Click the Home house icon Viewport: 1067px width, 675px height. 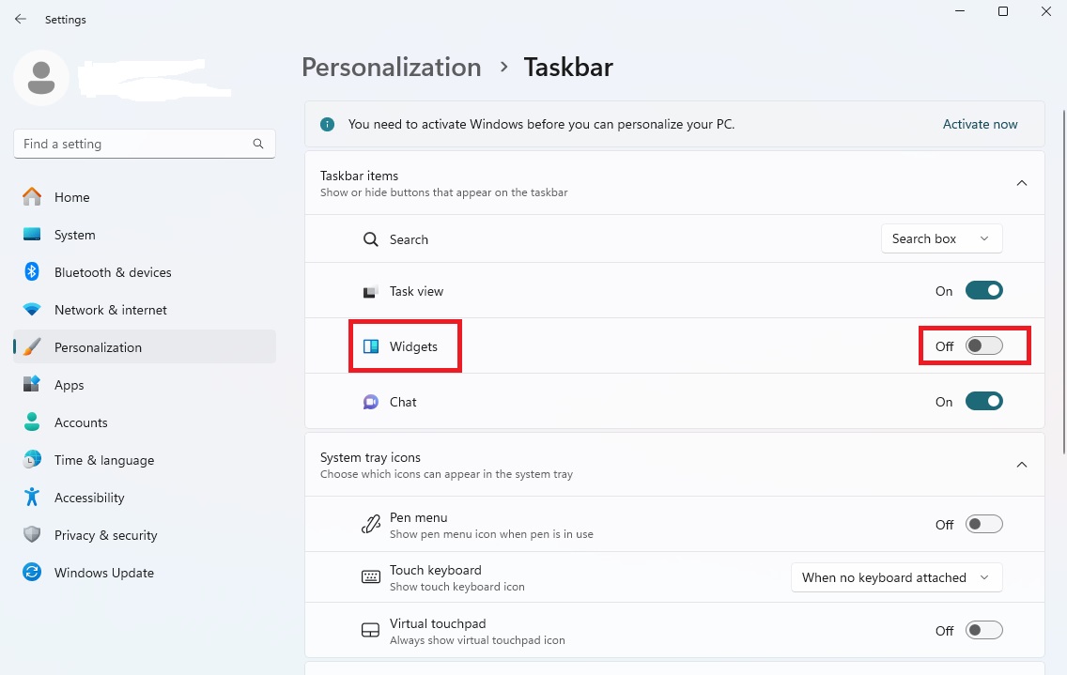click(x=32, y=196)
